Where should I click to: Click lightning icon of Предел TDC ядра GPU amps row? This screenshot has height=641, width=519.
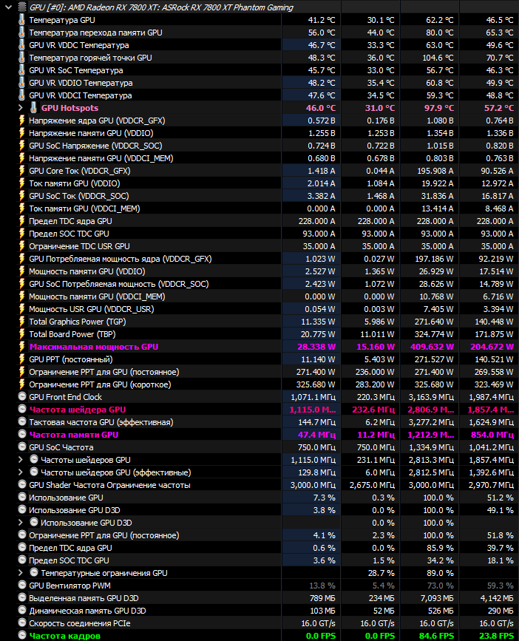pyautogui.click(x=22, y=221)
